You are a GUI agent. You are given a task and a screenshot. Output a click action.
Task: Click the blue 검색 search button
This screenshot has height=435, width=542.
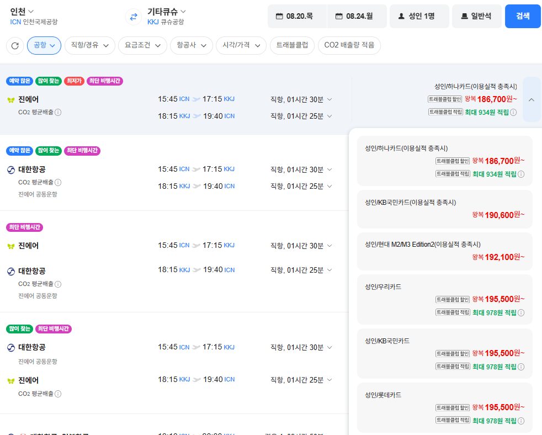pyautogui.click(x=523, y=16)
